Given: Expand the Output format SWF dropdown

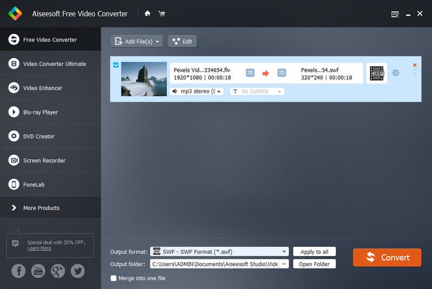Looking at the screenshot, I should point(285,252).
